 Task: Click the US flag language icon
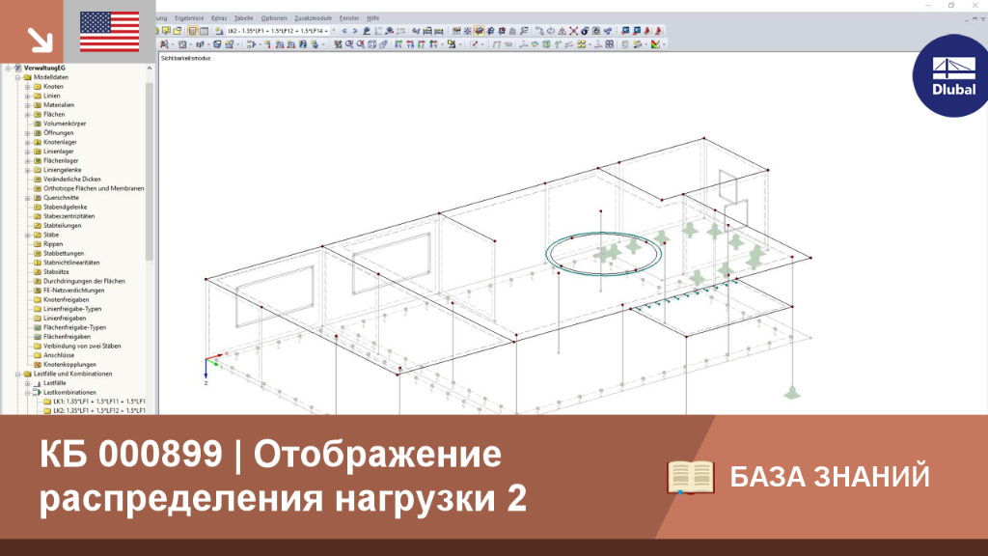(x=110, y=32)
